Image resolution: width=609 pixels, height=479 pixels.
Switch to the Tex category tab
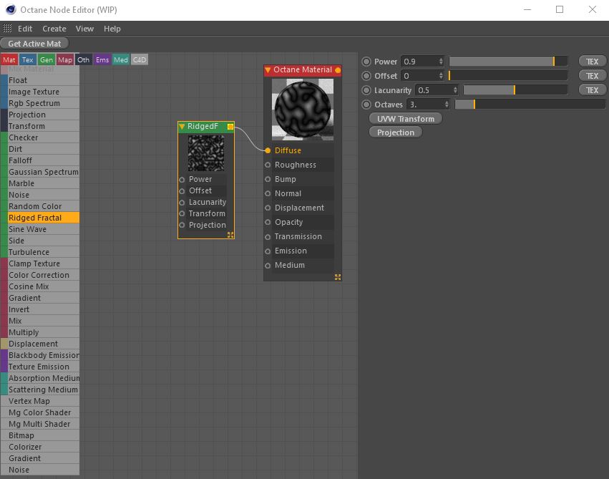27,59
